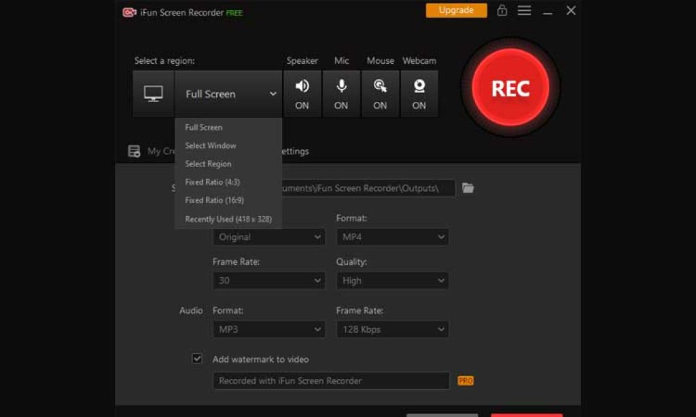Click the My Creations list icon
The height and width of the screenshot is (417, 696).
[x=135, y=151]
